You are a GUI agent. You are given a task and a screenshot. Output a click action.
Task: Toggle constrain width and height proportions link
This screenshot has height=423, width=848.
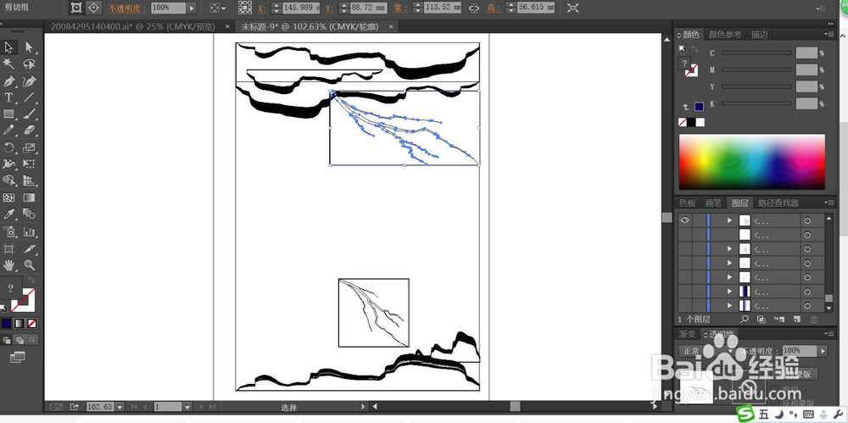(x=474, y=8)
